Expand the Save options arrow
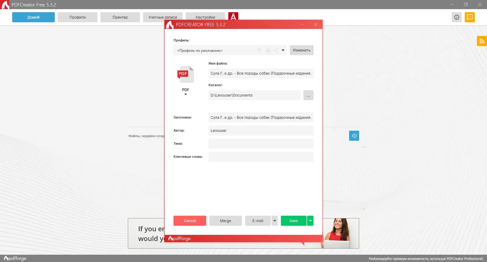487x262 pixels. coord(310,221)
